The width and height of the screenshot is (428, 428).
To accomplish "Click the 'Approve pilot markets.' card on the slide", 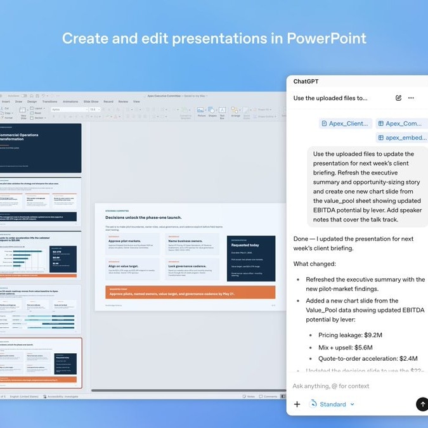I will [133, 244].
